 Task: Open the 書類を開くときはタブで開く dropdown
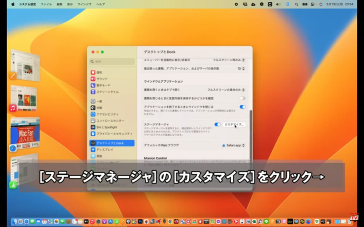pyautogui.click(x=226, y=90)
